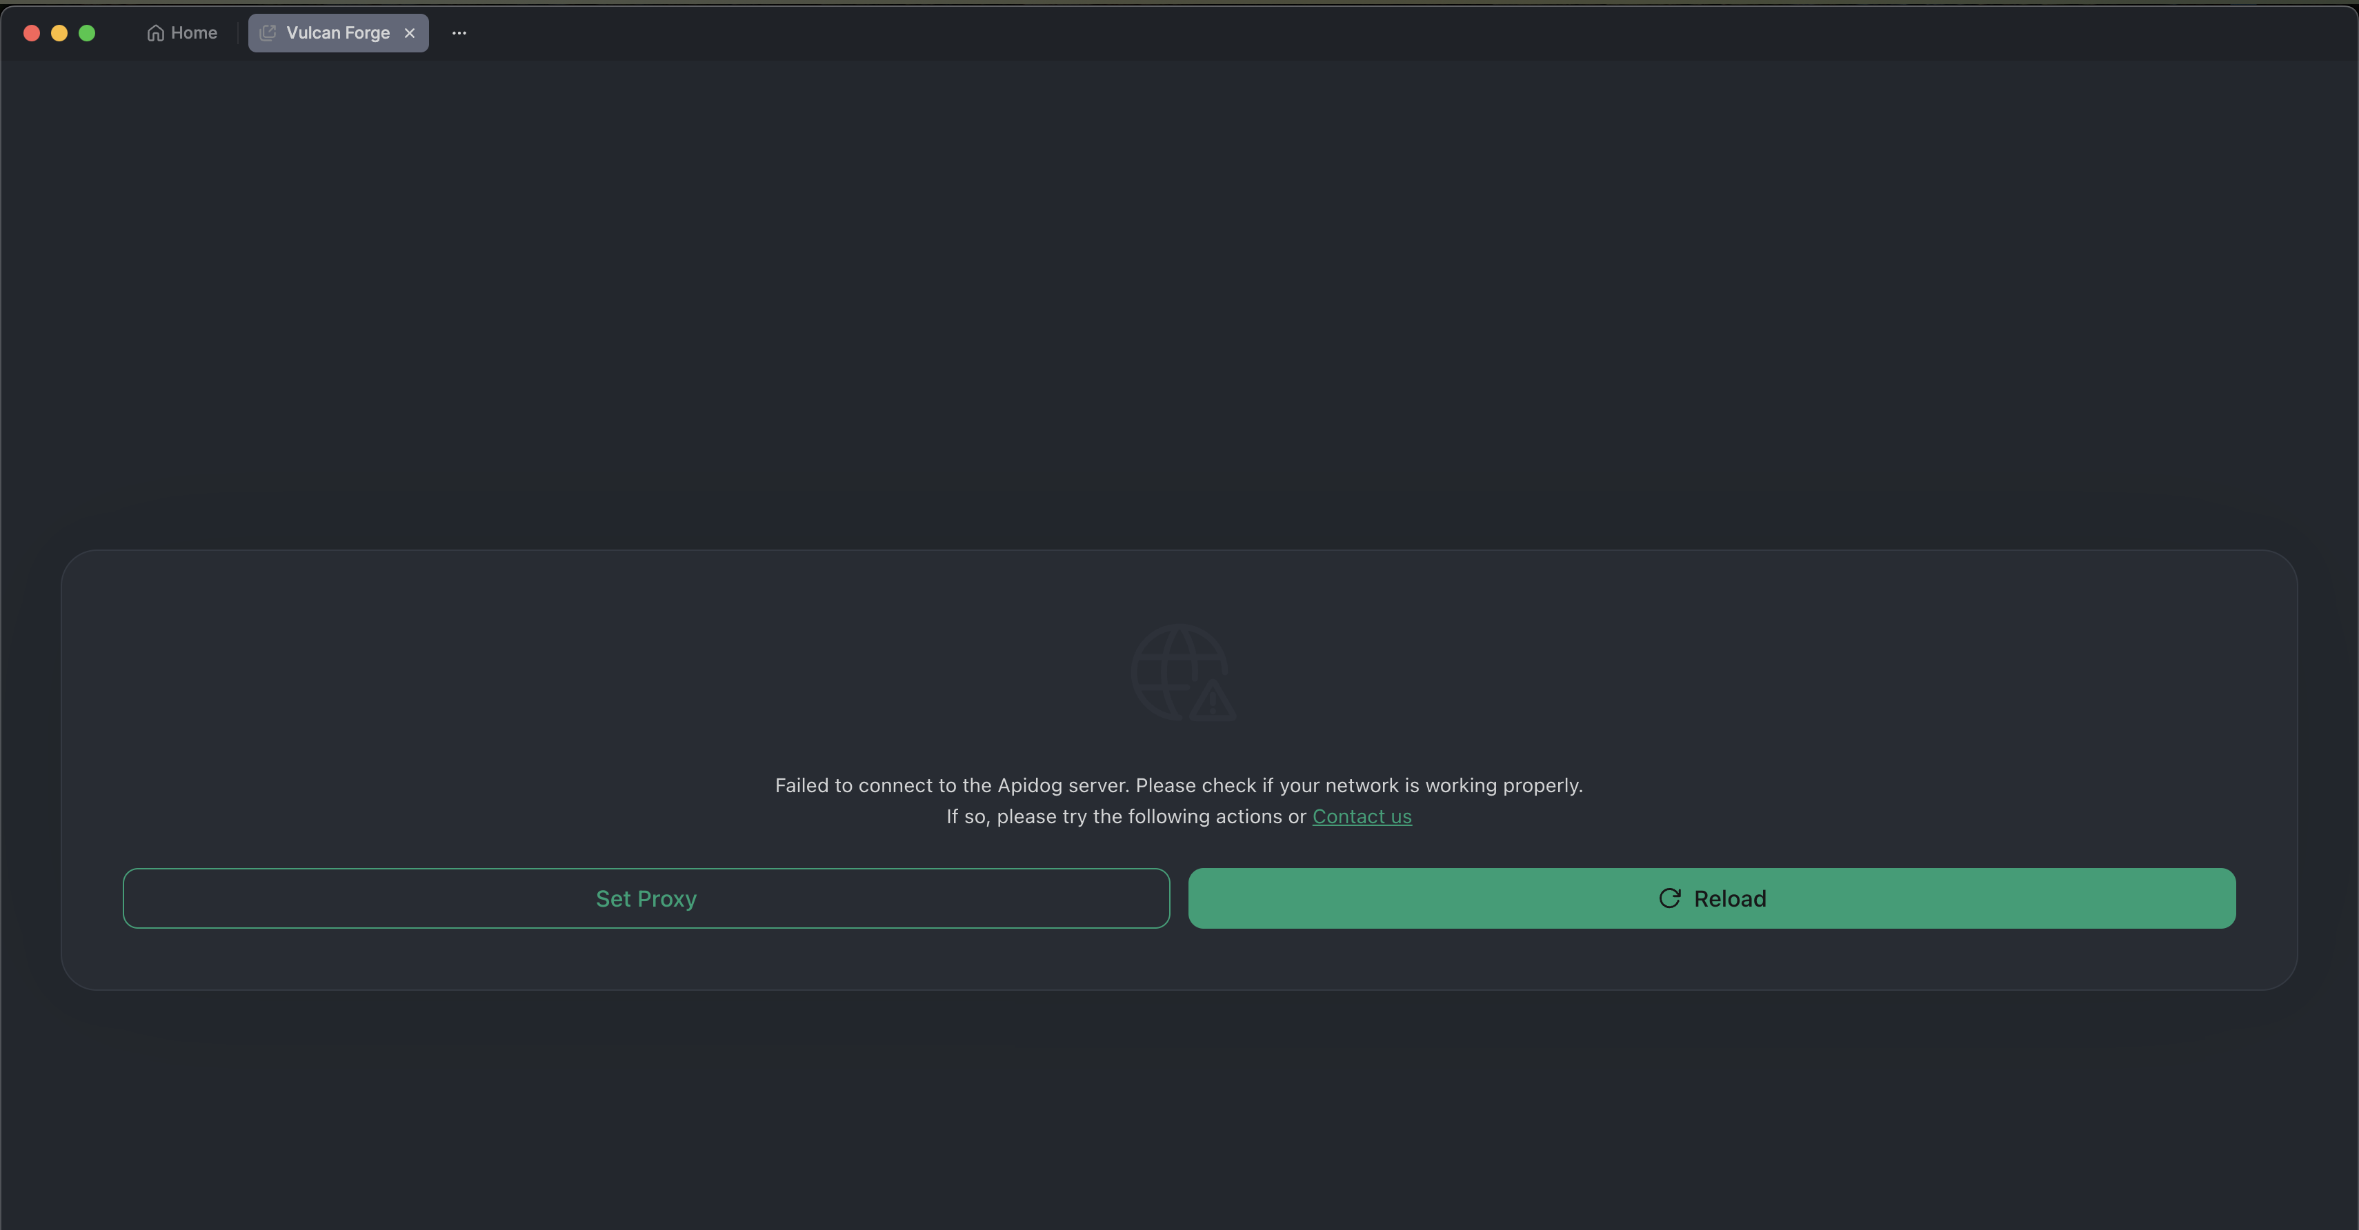
Task: Click the Vulcan Forge tab's project icon
Action: (268, 33)
